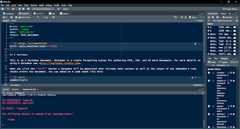The image size is (240, 129).
Task: Switch editor to Visual mode
Action: (14, 21)
